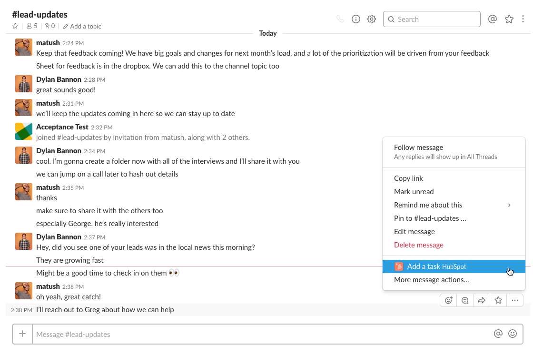Open channel settings with the gear icon

(x=372, y=19)
